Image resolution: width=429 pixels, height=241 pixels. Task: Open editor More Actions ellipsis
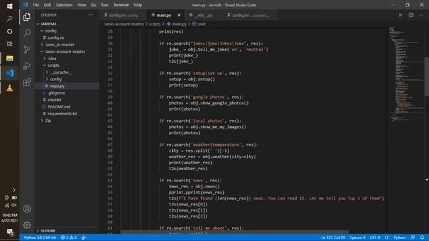pyautogui.click(x=421, y=15)
